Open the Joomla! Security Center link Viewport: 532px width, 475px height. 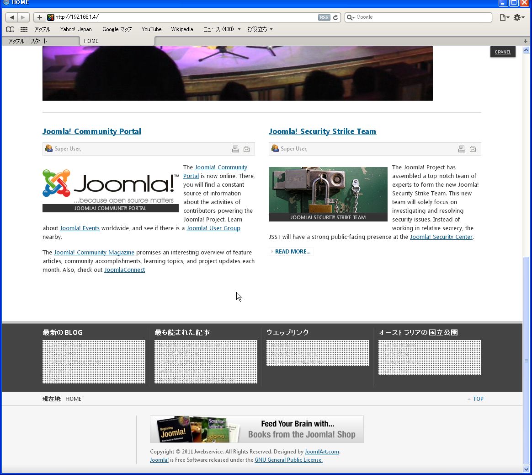[441, 237]
